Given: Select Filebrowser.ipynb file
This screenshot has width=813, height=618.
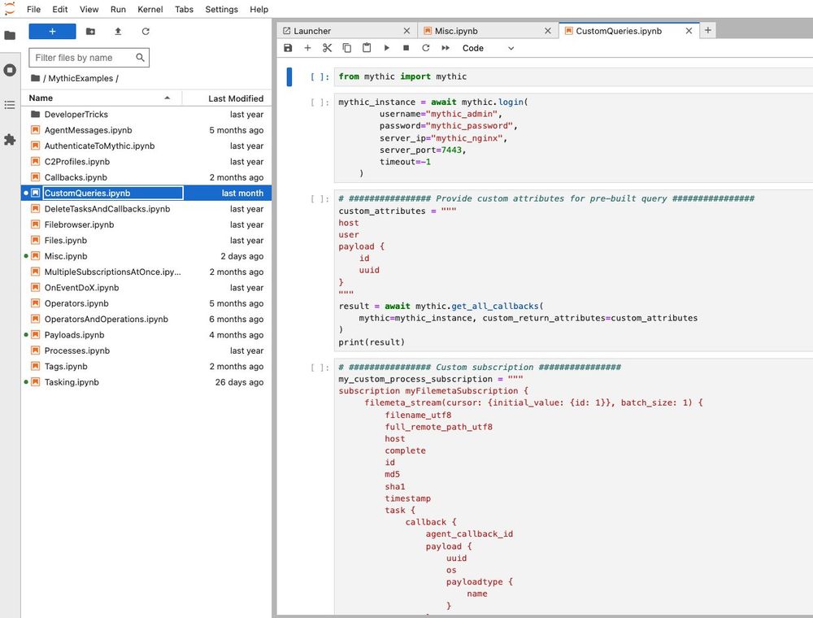Looking at the screenshot, I should 146,224.
